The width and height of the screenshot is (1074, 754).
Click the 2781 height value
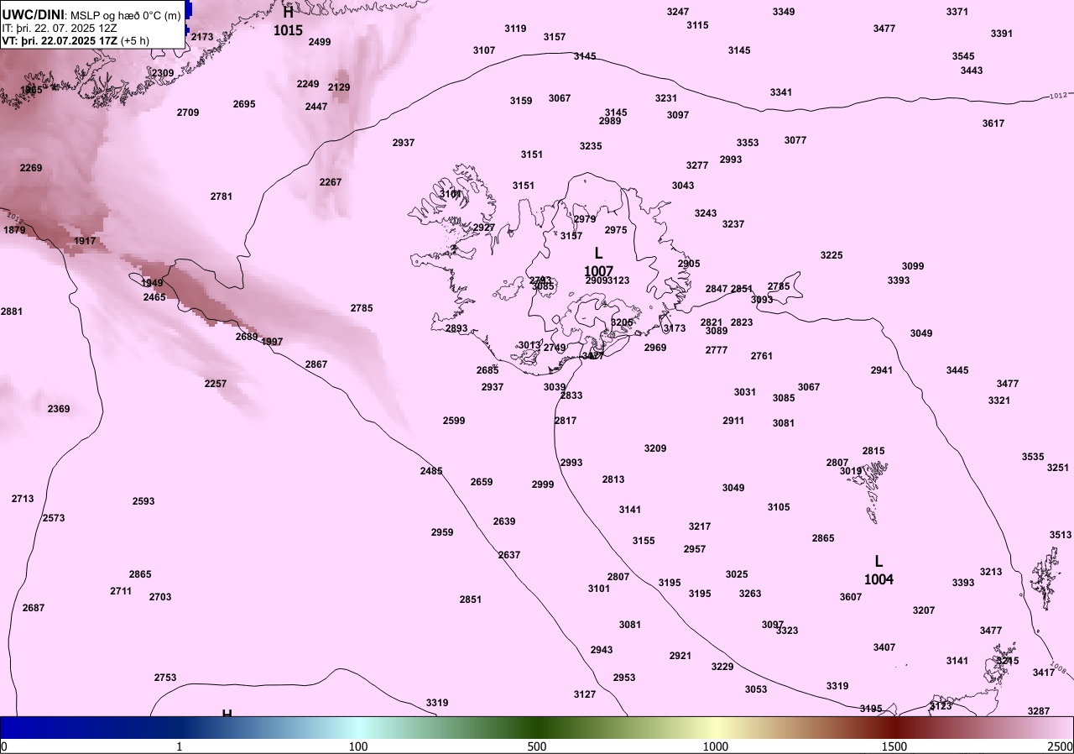coord(222,196)
